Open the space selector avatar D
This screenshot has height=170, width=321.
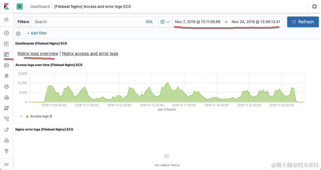(x=20, y=6)
